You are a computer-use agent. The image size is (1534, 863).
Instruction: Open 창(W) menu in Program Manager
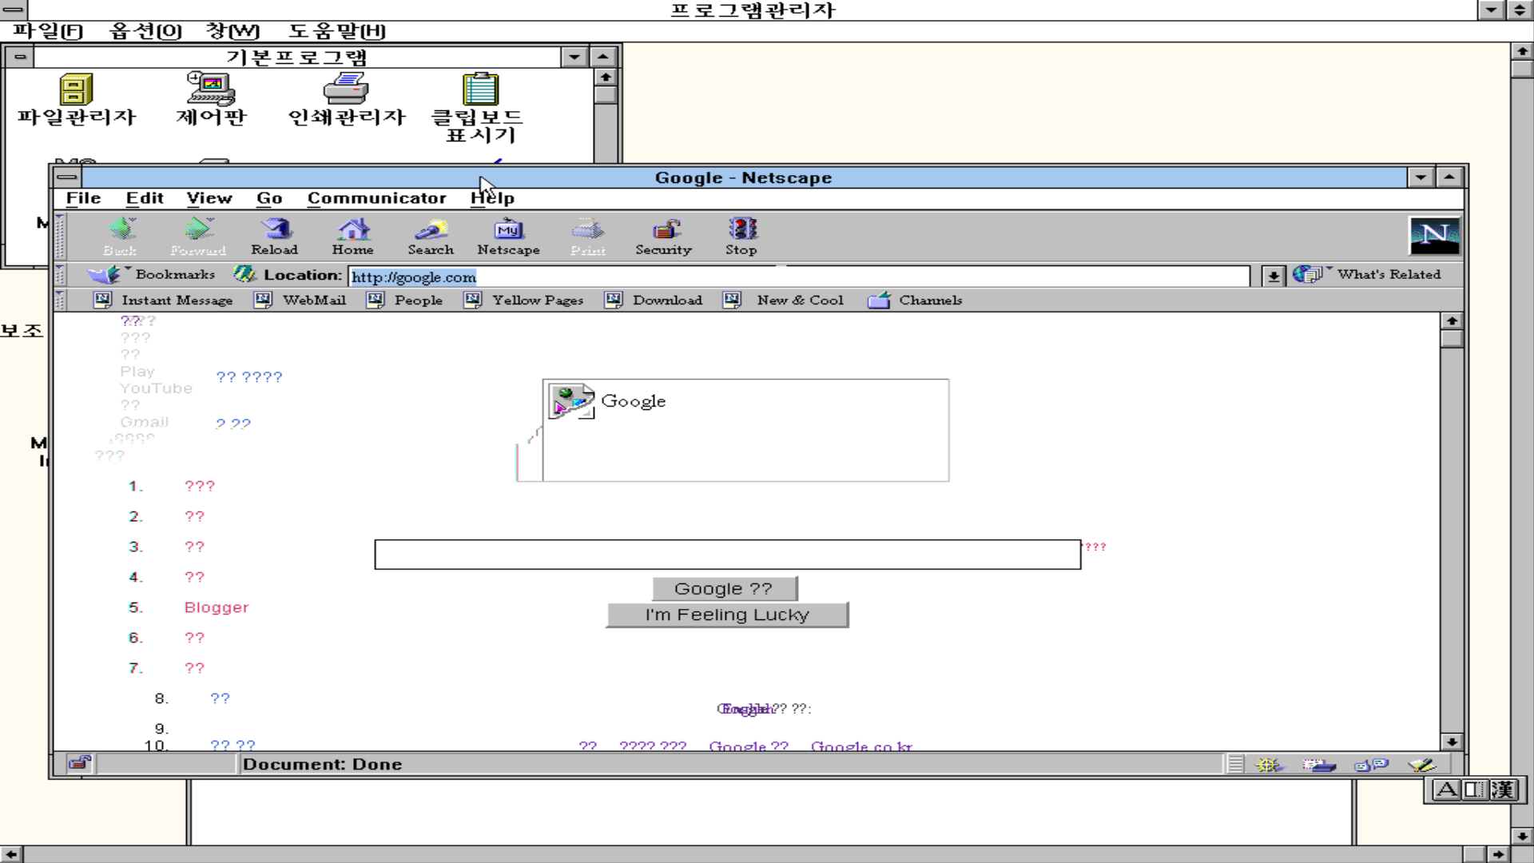232,31
